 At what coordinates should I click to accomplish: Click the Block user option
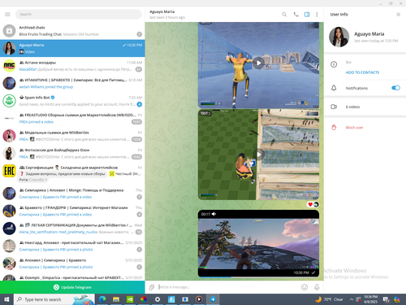click(x=354, y=128)
